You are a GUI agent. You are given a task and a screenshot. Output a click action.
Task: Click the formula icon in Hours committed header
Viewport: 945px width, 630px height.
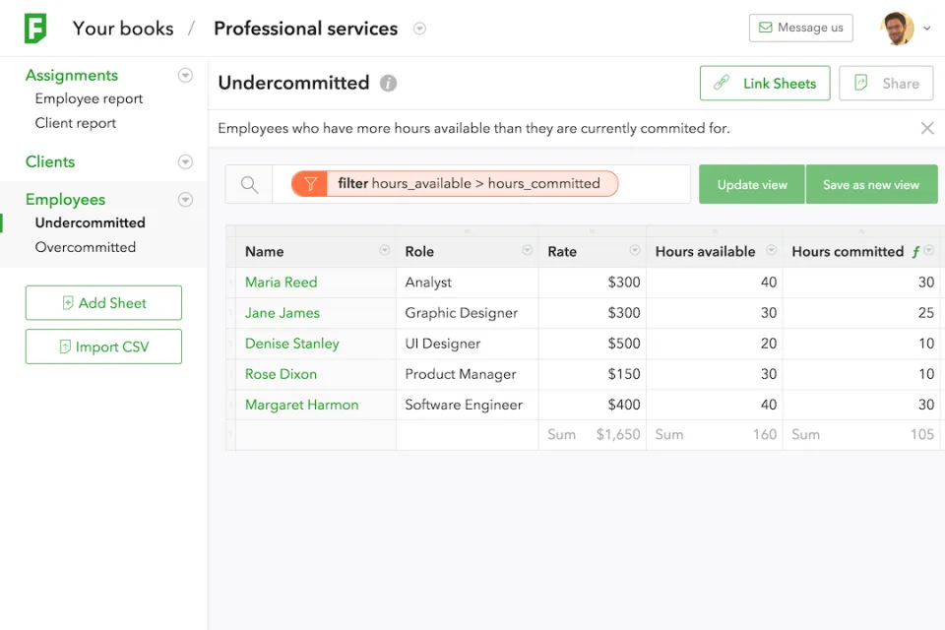[915, 252]
